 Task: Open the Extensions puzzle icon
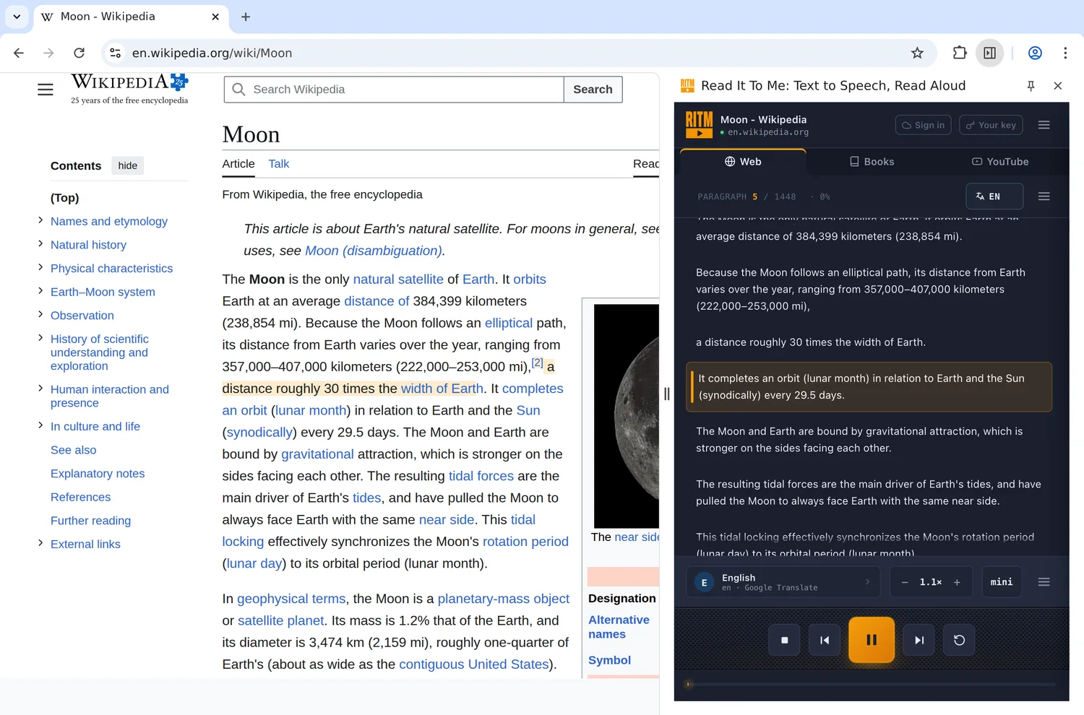pyautogui.click(x=960, y=53)
